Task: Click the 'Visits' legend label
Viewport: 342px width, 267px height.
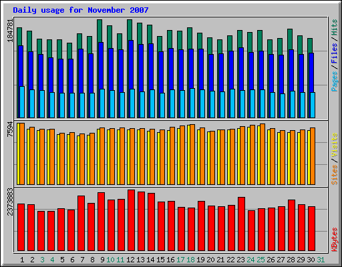Action: (335, 145)
